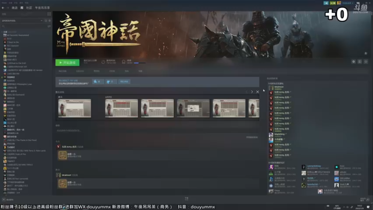The image size is (373, 210).
Task: Open the 社区 community tab
Action: (x=29, y=8)
